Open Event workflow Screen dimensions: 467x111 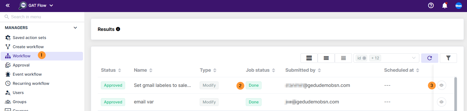pos(27,74)
